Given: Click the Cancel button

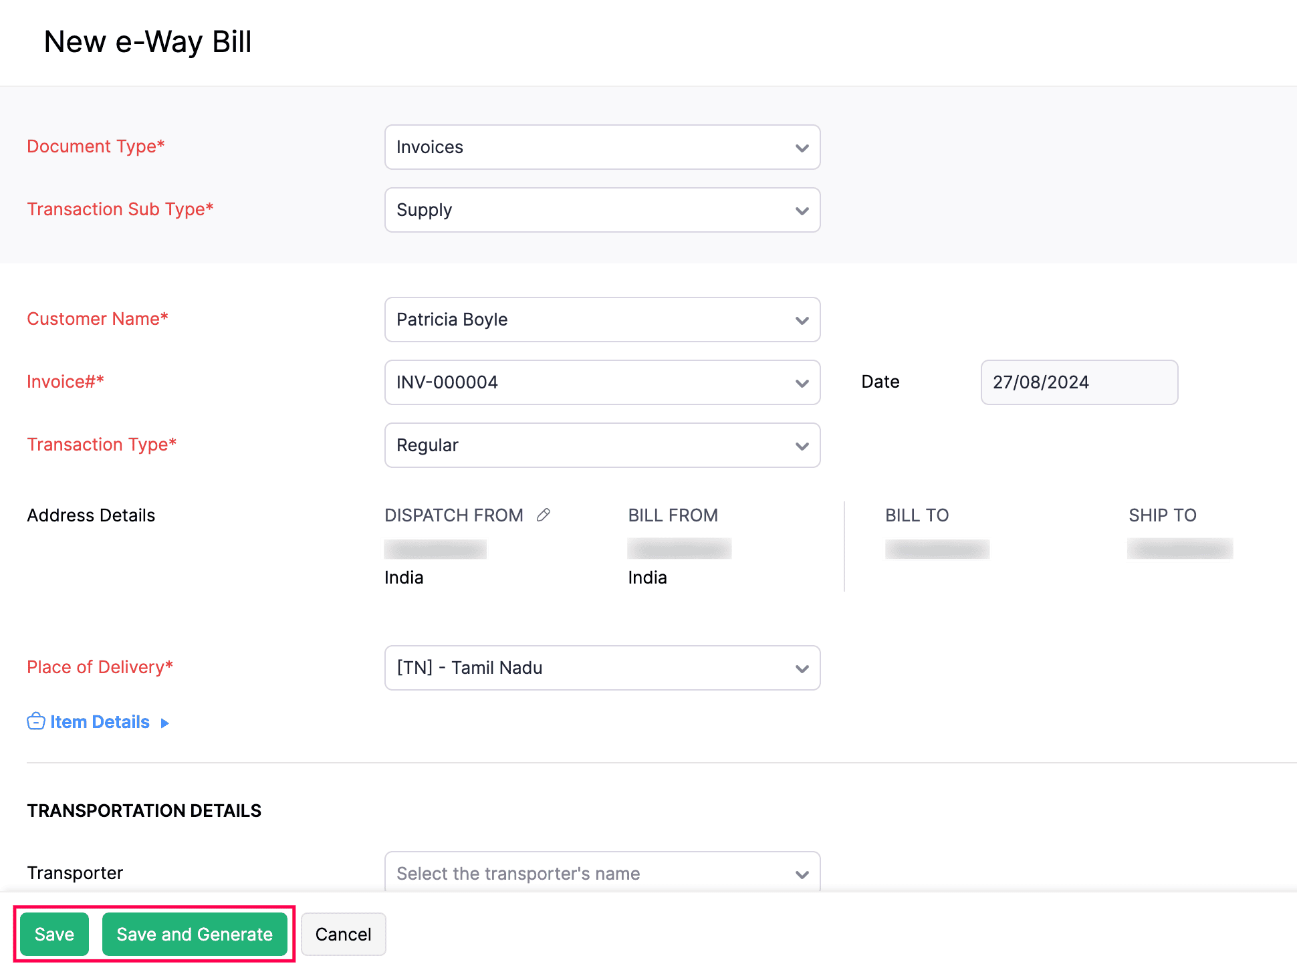Looking at the screenshot, I should [343, 934].
